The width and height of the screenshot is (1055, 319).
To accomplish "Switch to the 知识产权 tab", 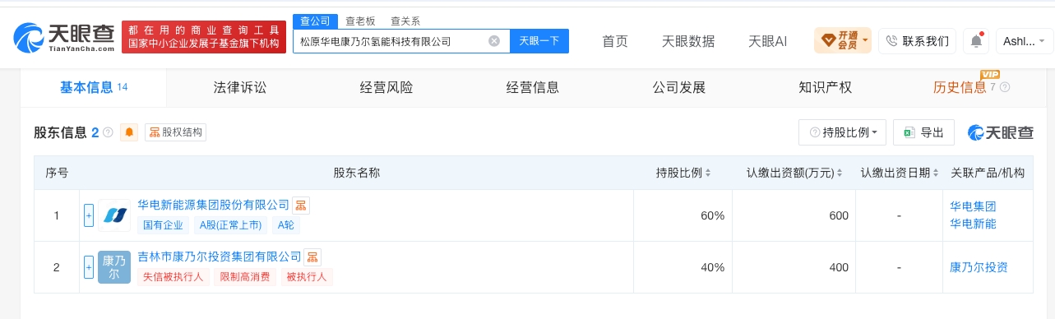I will coord(826,87).
